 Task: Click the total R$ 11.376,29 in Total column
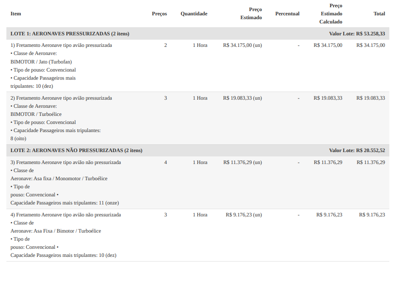[x=371, y=162]
